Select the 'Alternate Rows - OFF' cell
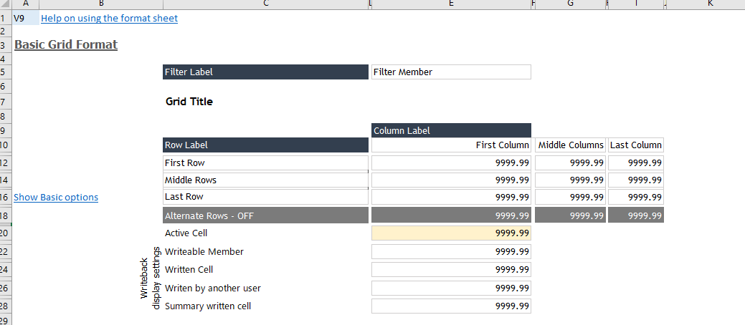The height and width of the screenshot is (325, 745). 265,215
